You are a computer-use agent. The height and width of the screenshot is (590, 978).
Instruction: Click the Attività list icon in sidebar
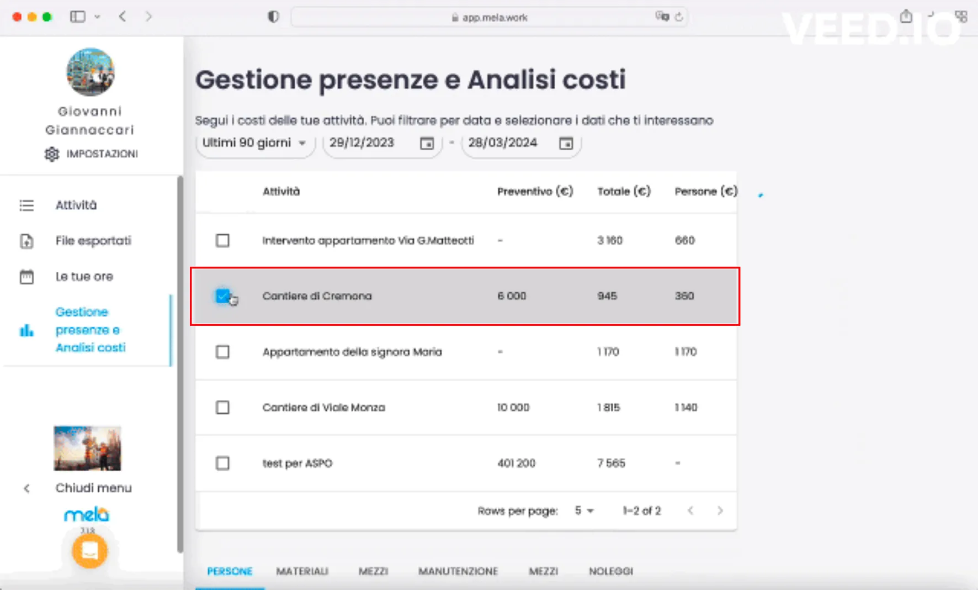[26, 206]
